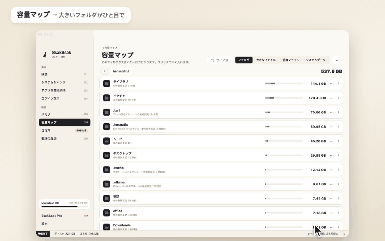Open the more options (…) for ライブラリ
Screen dimensions: 385x241
click(x=332, y=83)
